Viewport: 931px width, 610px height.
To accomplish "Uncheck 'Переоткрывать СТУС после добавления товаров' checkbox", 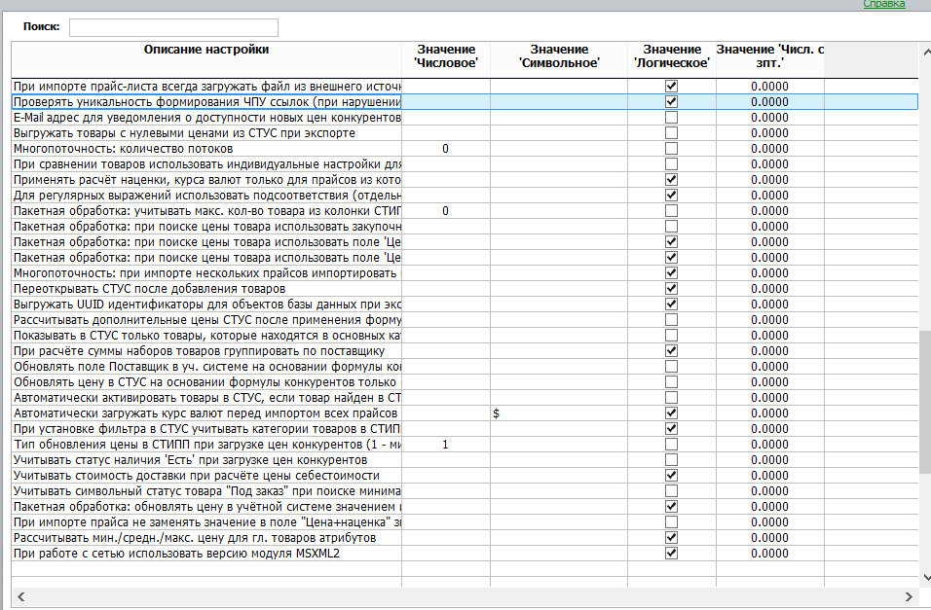I will coord(672,288).
